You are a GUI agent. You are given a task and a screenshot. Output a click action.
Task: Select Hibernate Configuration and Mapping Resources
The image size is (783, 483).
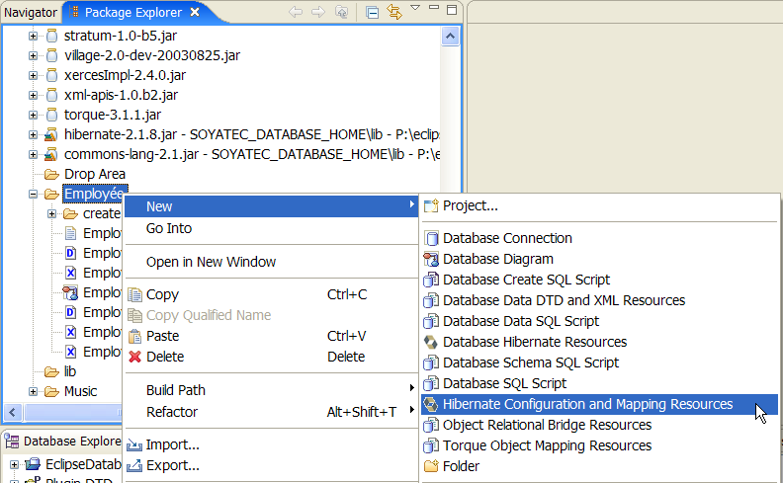point(600,404)
